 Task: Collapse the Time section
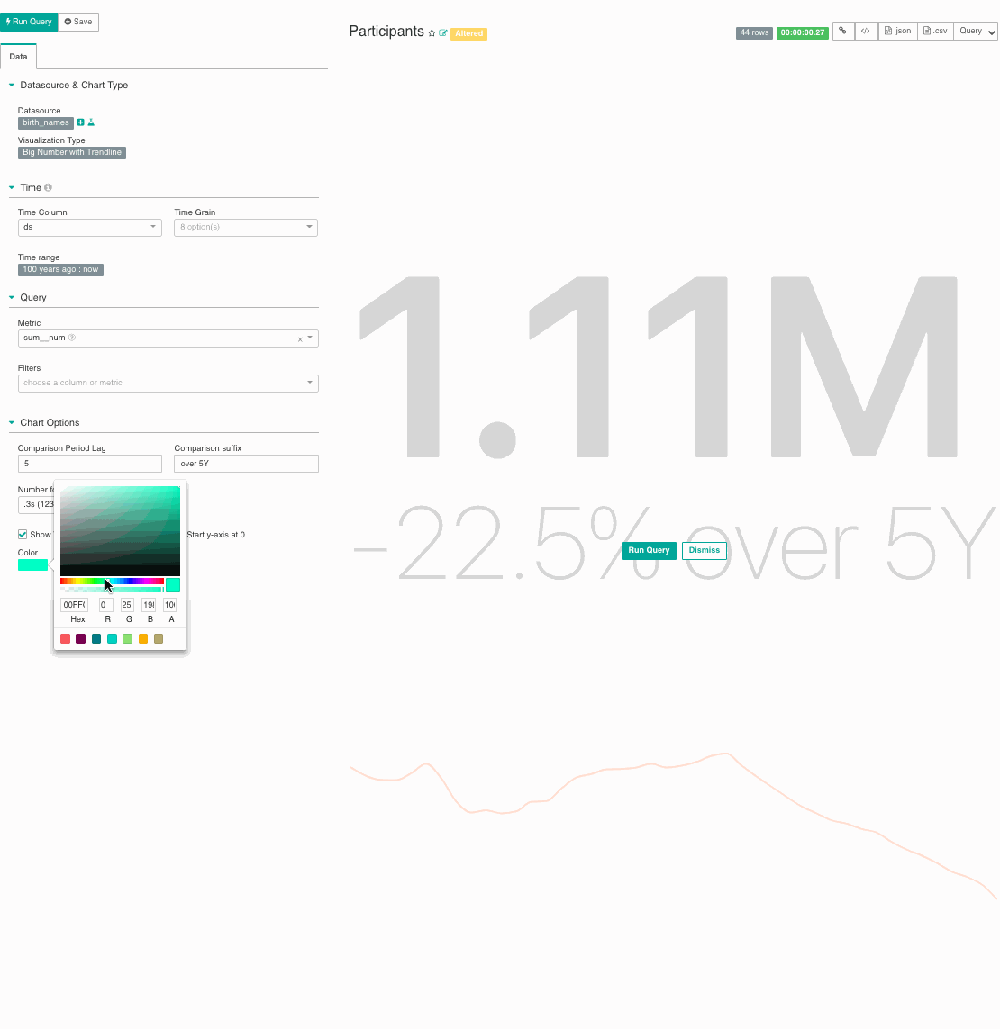point(11,187)
